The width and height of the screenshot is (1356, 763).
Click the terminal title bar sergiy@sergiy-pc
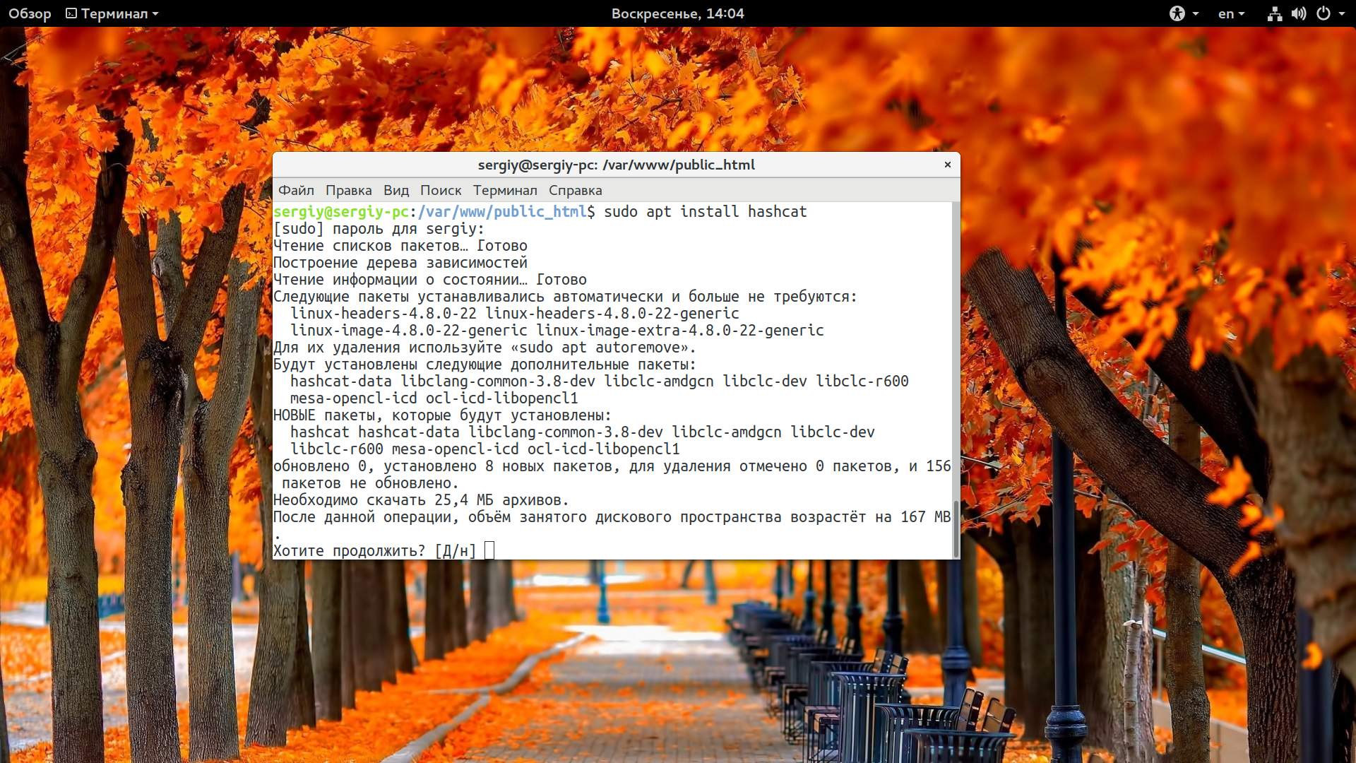click(616, 165)
